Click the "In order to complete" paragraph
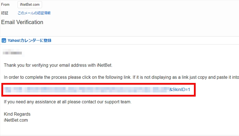Screen dimensions: 239x136 (102, 78)
